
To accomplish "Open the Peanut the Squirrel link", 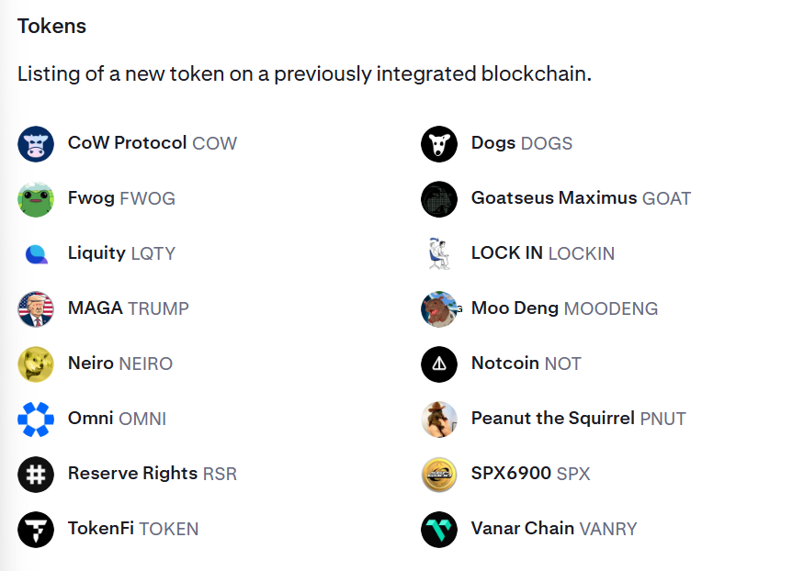I will click(x=578, y=419).
